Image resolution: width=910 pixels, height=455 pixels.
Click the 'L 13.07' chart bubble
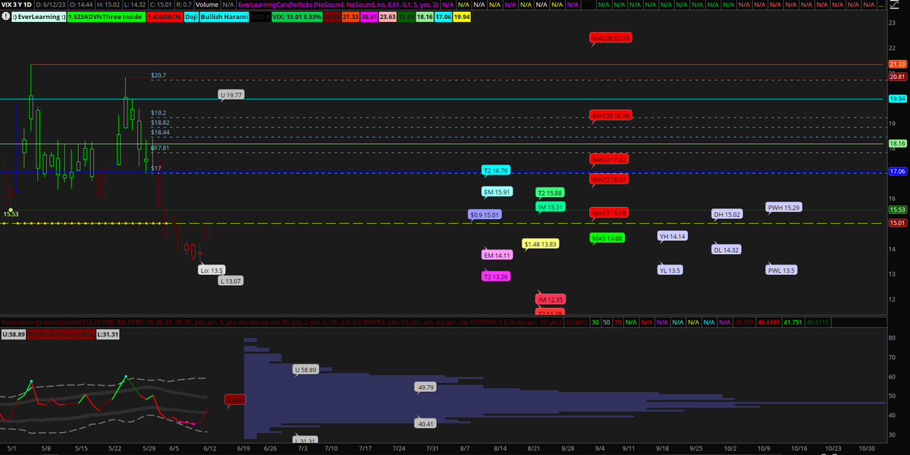231,281
